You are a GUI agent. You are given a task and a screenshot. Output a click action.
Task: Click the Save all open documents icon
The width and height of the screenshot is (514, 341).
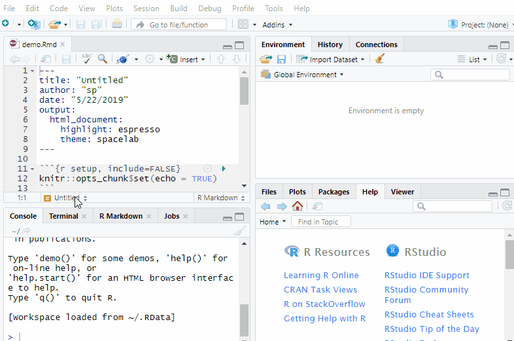(x=97, y=25)
